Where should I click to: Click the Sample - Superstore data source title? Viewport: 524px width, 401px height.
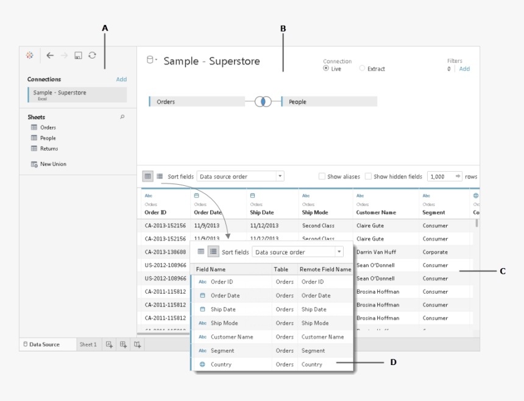click(211, 61)
